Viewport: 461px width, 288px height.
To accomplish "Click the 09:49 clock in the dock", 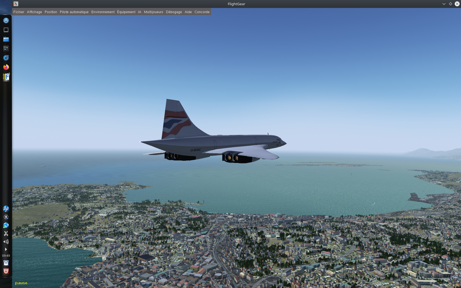I will (6, 256).
